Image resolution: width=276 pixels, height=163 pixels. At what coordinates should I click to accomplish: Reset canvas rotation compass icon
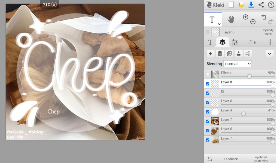[x=54, y=5]
